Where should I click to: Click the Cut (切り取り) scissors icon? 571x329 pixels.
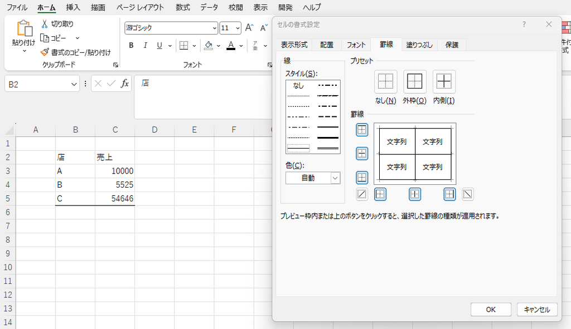45,24
